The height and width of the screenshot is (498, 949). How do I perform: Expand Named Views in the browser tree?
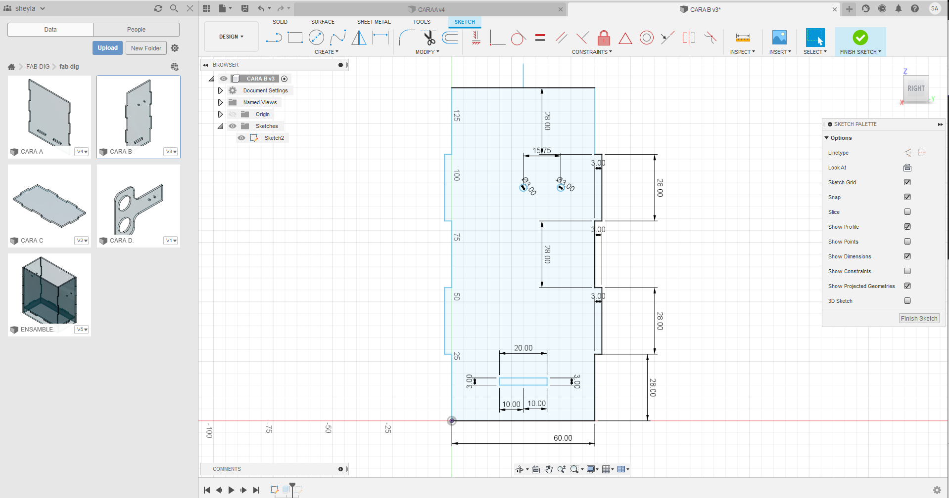click(x=220, y=102)
